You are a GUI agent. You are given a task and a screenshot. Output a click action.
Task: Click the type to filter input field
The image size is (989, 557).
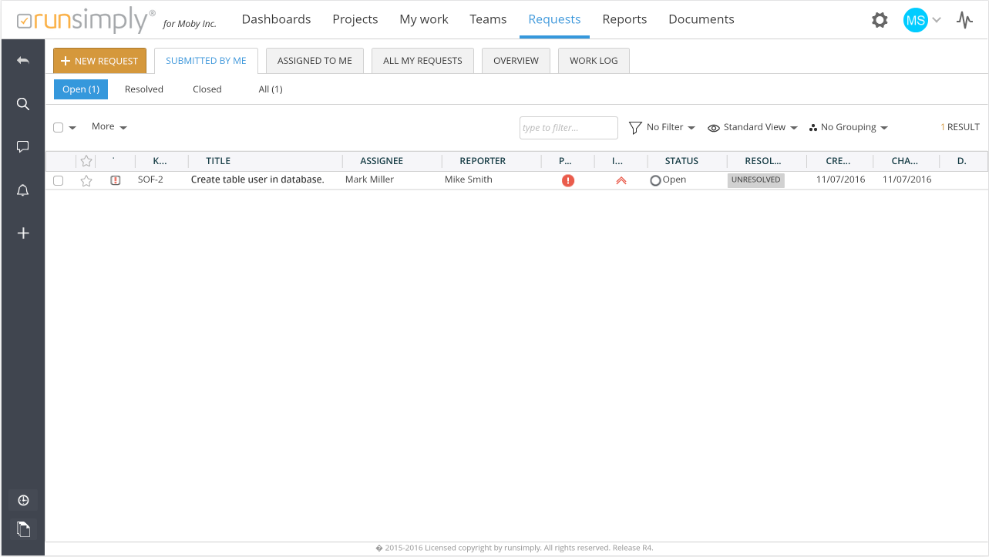568,128
